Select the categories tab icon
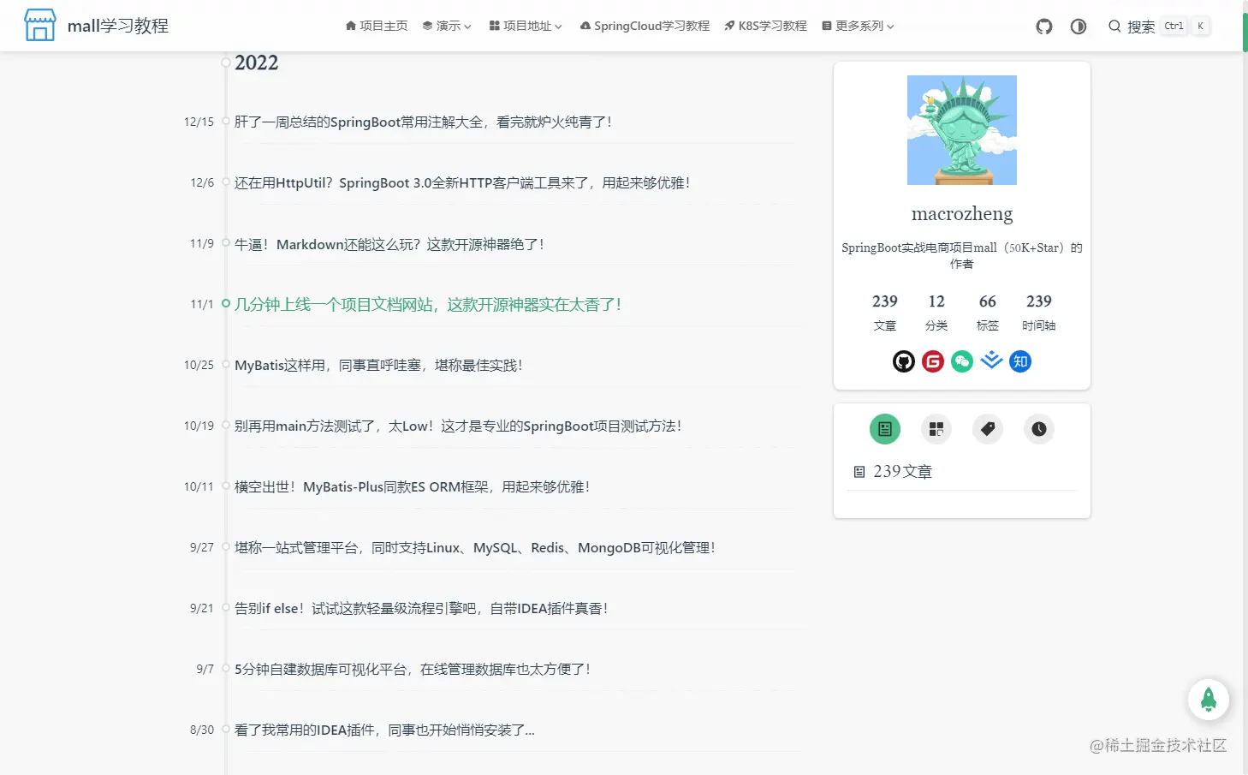The image size is (1248, 775). coord(936,429)
